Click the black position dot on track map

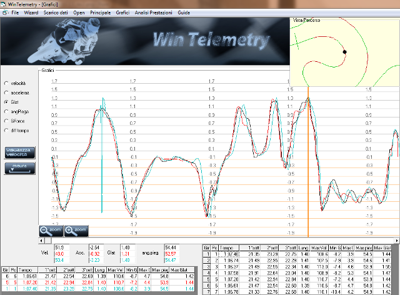344,52
